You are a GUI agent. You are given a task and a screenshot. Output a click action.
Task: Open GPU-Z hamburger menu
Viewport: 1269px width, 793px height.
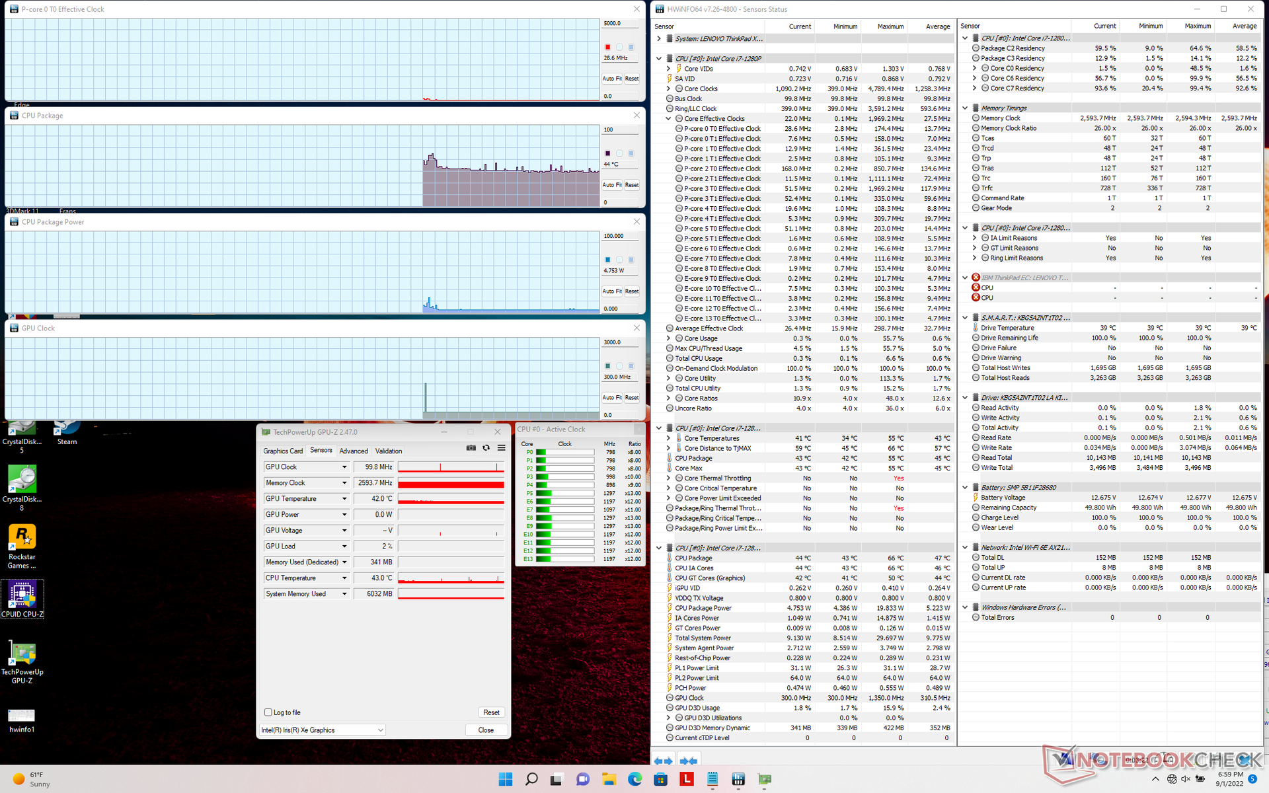[502, 448]
